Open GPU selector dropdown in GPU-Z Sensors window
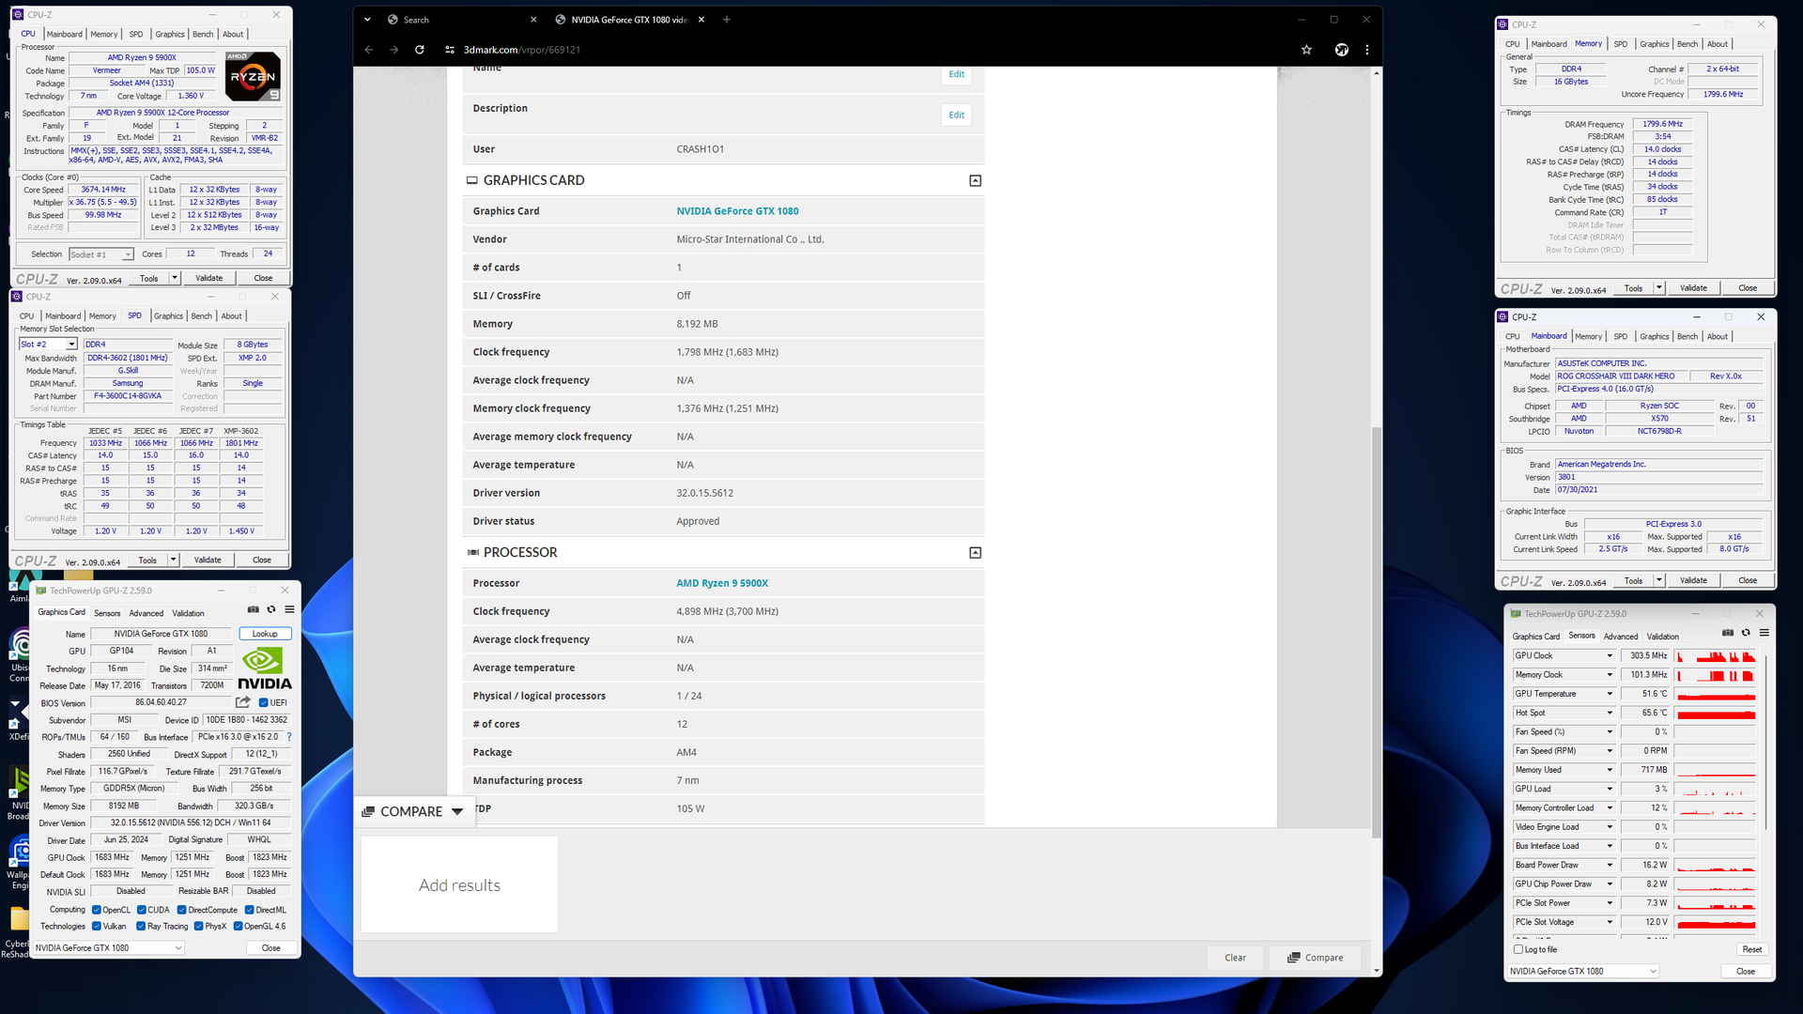The width and height of the screenshot is (1803, 1014). coord(1583,971)
